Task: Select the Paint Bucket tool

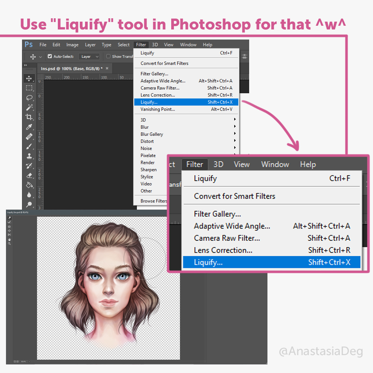Action: [x=29, y=185]
